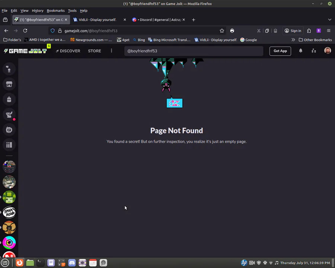Viewport: 335px width, 268px height.
Task: Click the Firefox back arrow
Action: [6, 31]
